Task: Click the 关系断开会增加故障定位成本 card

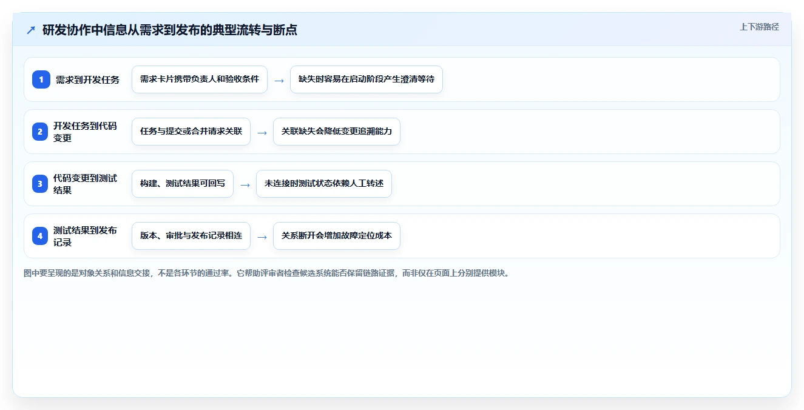Action: coord(337,236)
